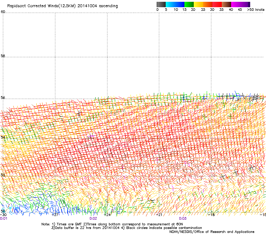Click the legend label '30'
Viewport: 266px width, 234px height.
(212, 10)
